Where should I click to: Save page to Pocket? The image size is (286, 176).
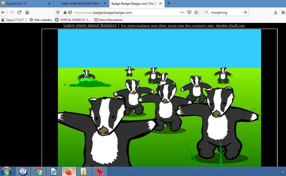[189, 12]
